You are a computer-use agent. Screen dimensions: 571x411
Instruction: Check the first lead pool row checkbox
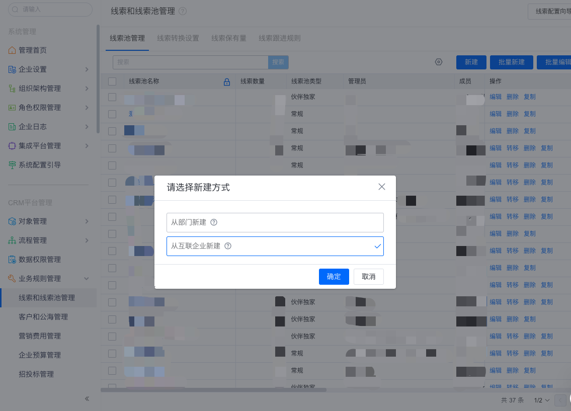click(112, 97)
